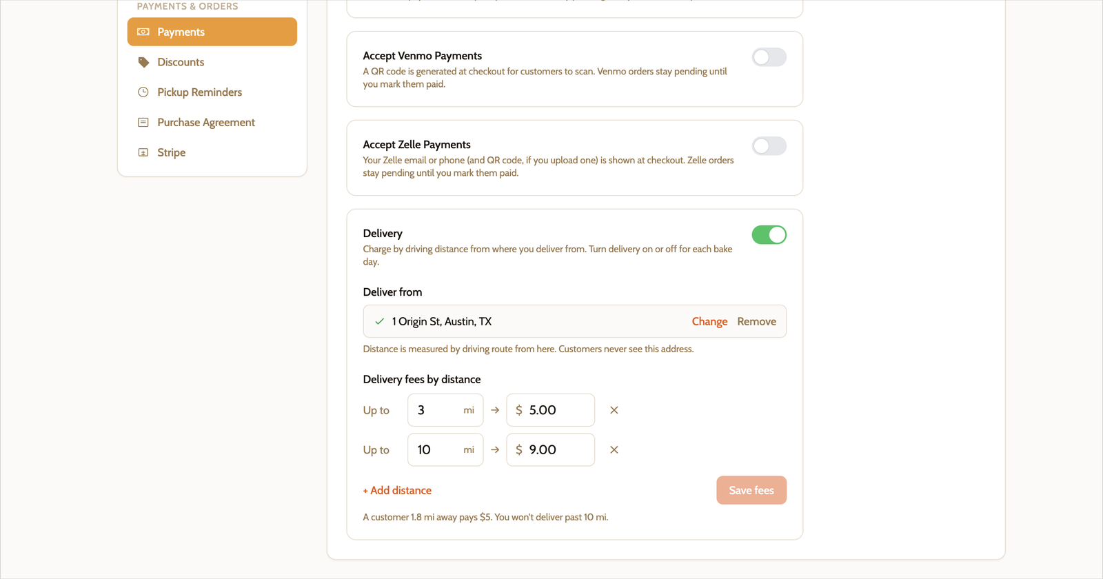Turn on Accept Zelle Payments switch

tap(769, 146)
